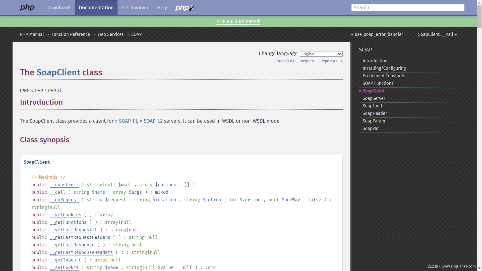
Task: Navigate to previous page use_soap_error_handler
Action: [377, 34]
